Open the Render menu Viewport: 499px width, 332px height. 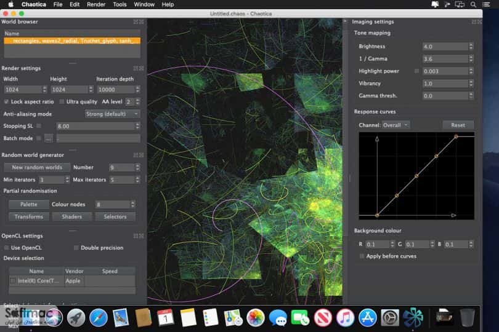pyautogui.click(x=95, y=4)
